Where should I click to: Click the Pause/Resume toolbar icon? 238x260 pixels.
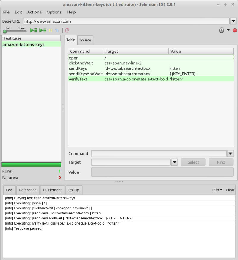[51, 30]
